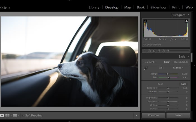Open the Library module

click(94, 7)
